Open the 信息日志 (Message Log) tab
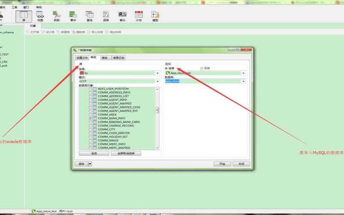Screen dimensions: 344x215 (119, 58)
